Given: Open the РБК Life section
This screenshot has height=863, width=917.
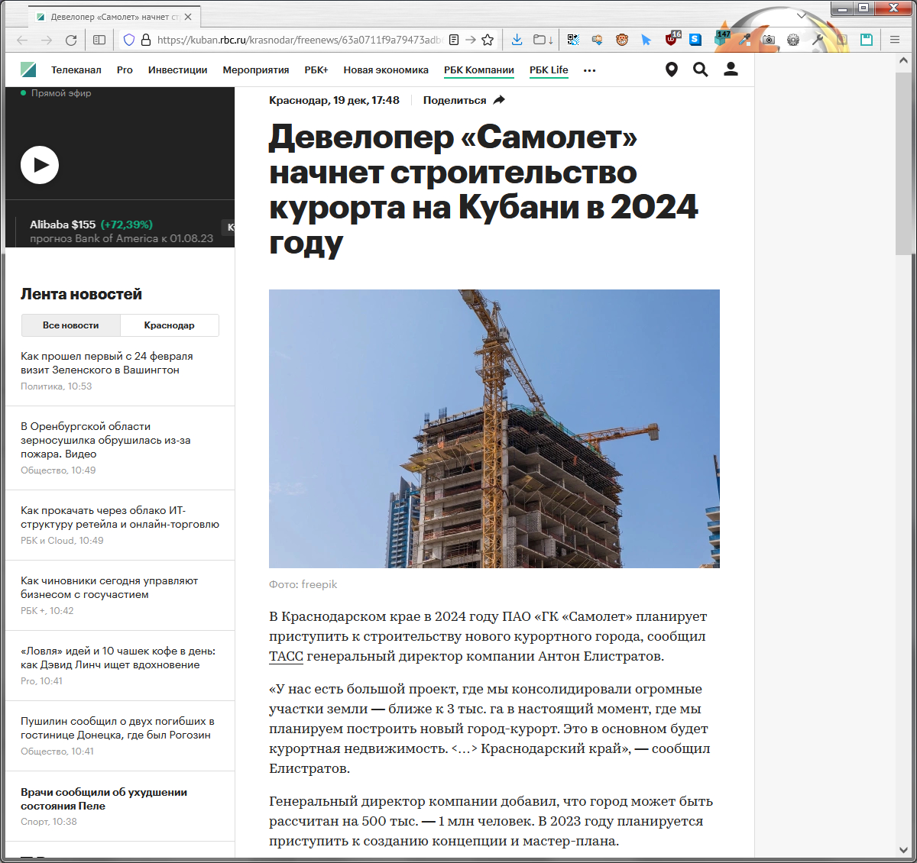Looking at the screenshot, I should coord(549,69).
